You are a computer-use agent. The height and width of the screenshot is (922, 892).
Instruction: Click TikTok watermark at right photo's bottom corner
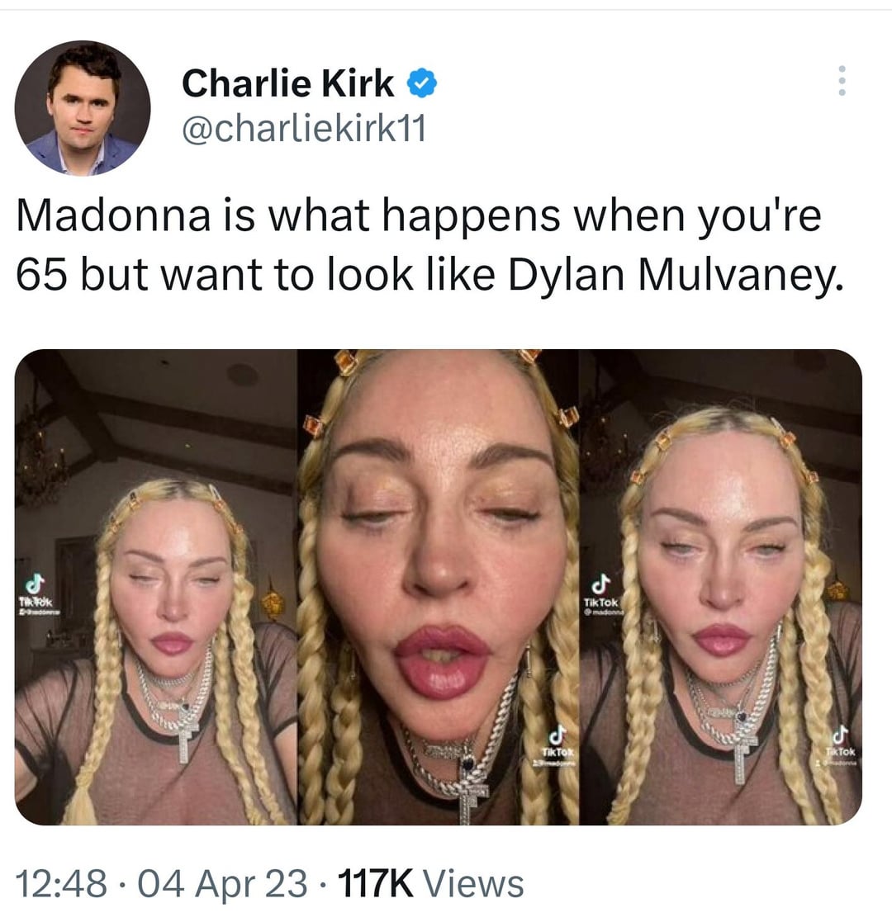842,745
